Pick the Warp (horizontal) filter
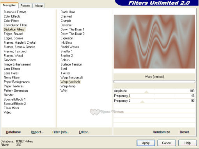Viewport: 199px width, 149px height. coord(71,78)
